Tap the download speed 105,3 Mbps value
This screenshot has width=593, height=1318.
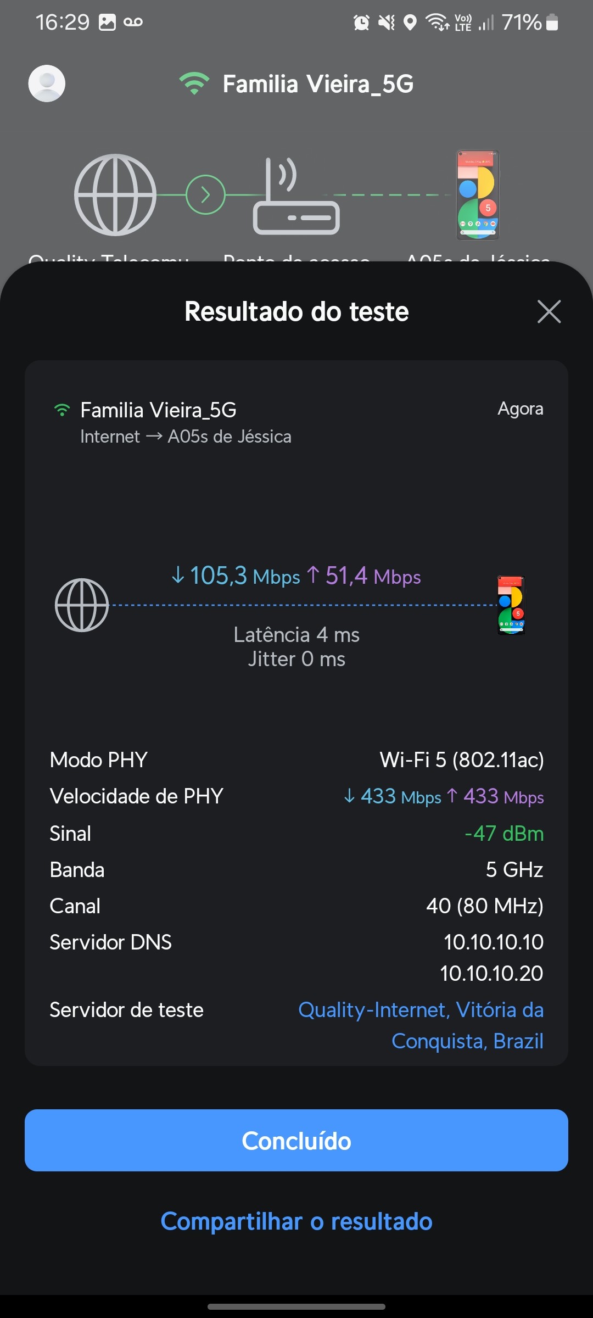[236, 576]
